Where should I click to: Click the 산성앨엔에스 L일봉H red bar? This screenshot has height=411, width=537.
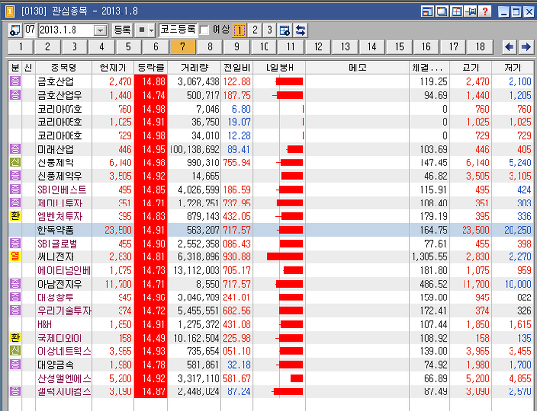coord(297,378)
